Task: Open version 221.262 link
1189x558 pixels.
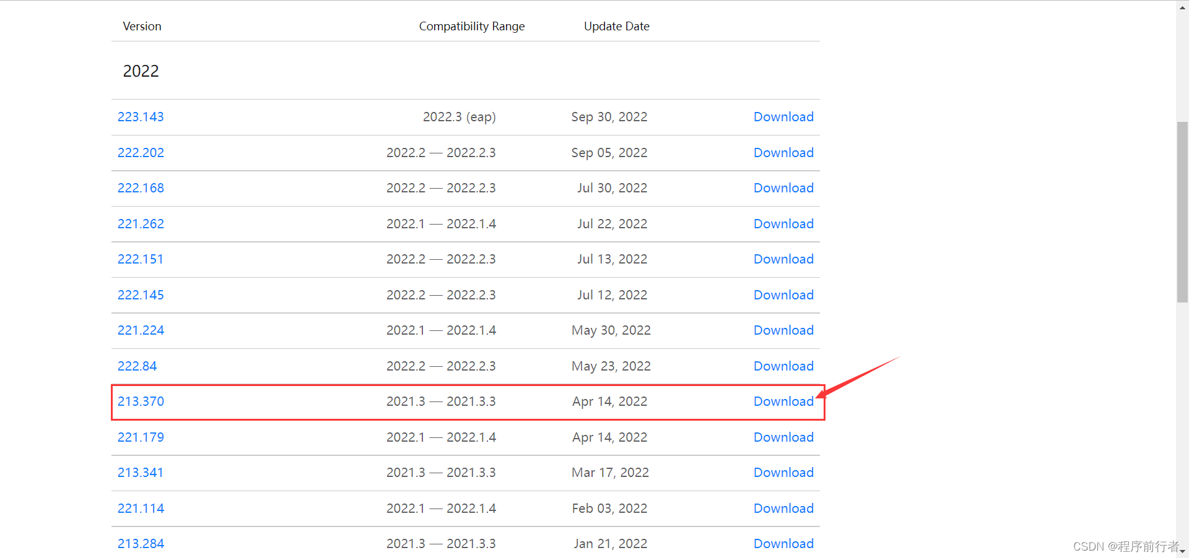Action: click(x=141, y=224)
